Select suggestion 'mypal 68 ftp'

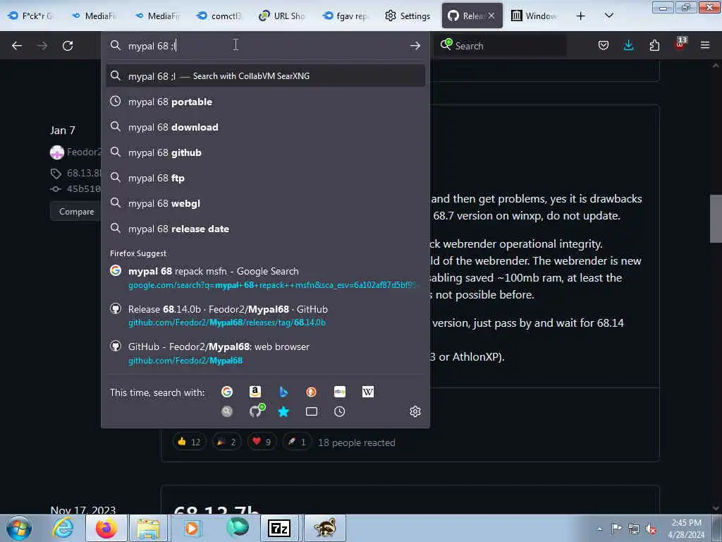265,178
